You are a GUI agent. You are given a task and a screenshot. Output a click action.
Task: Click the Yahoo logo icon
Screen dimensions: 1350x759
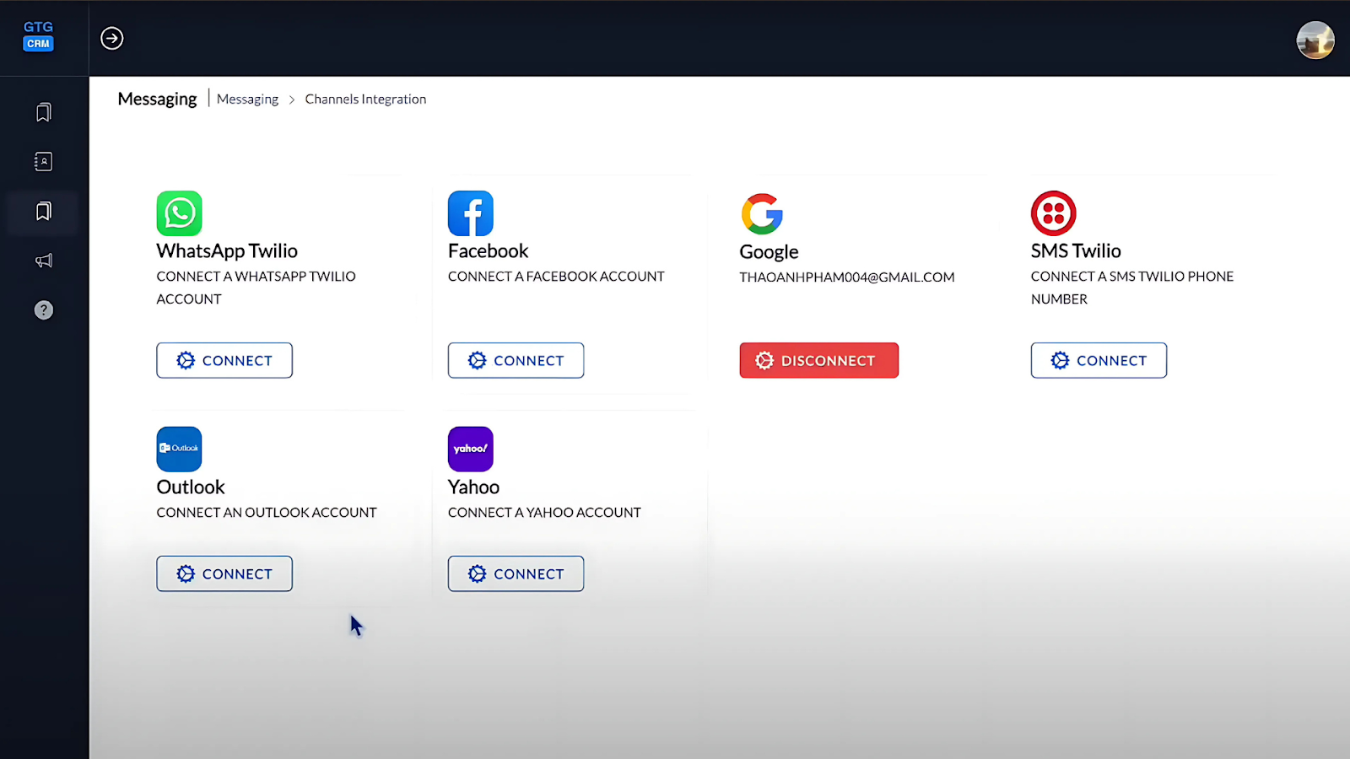tap(471, 449)
